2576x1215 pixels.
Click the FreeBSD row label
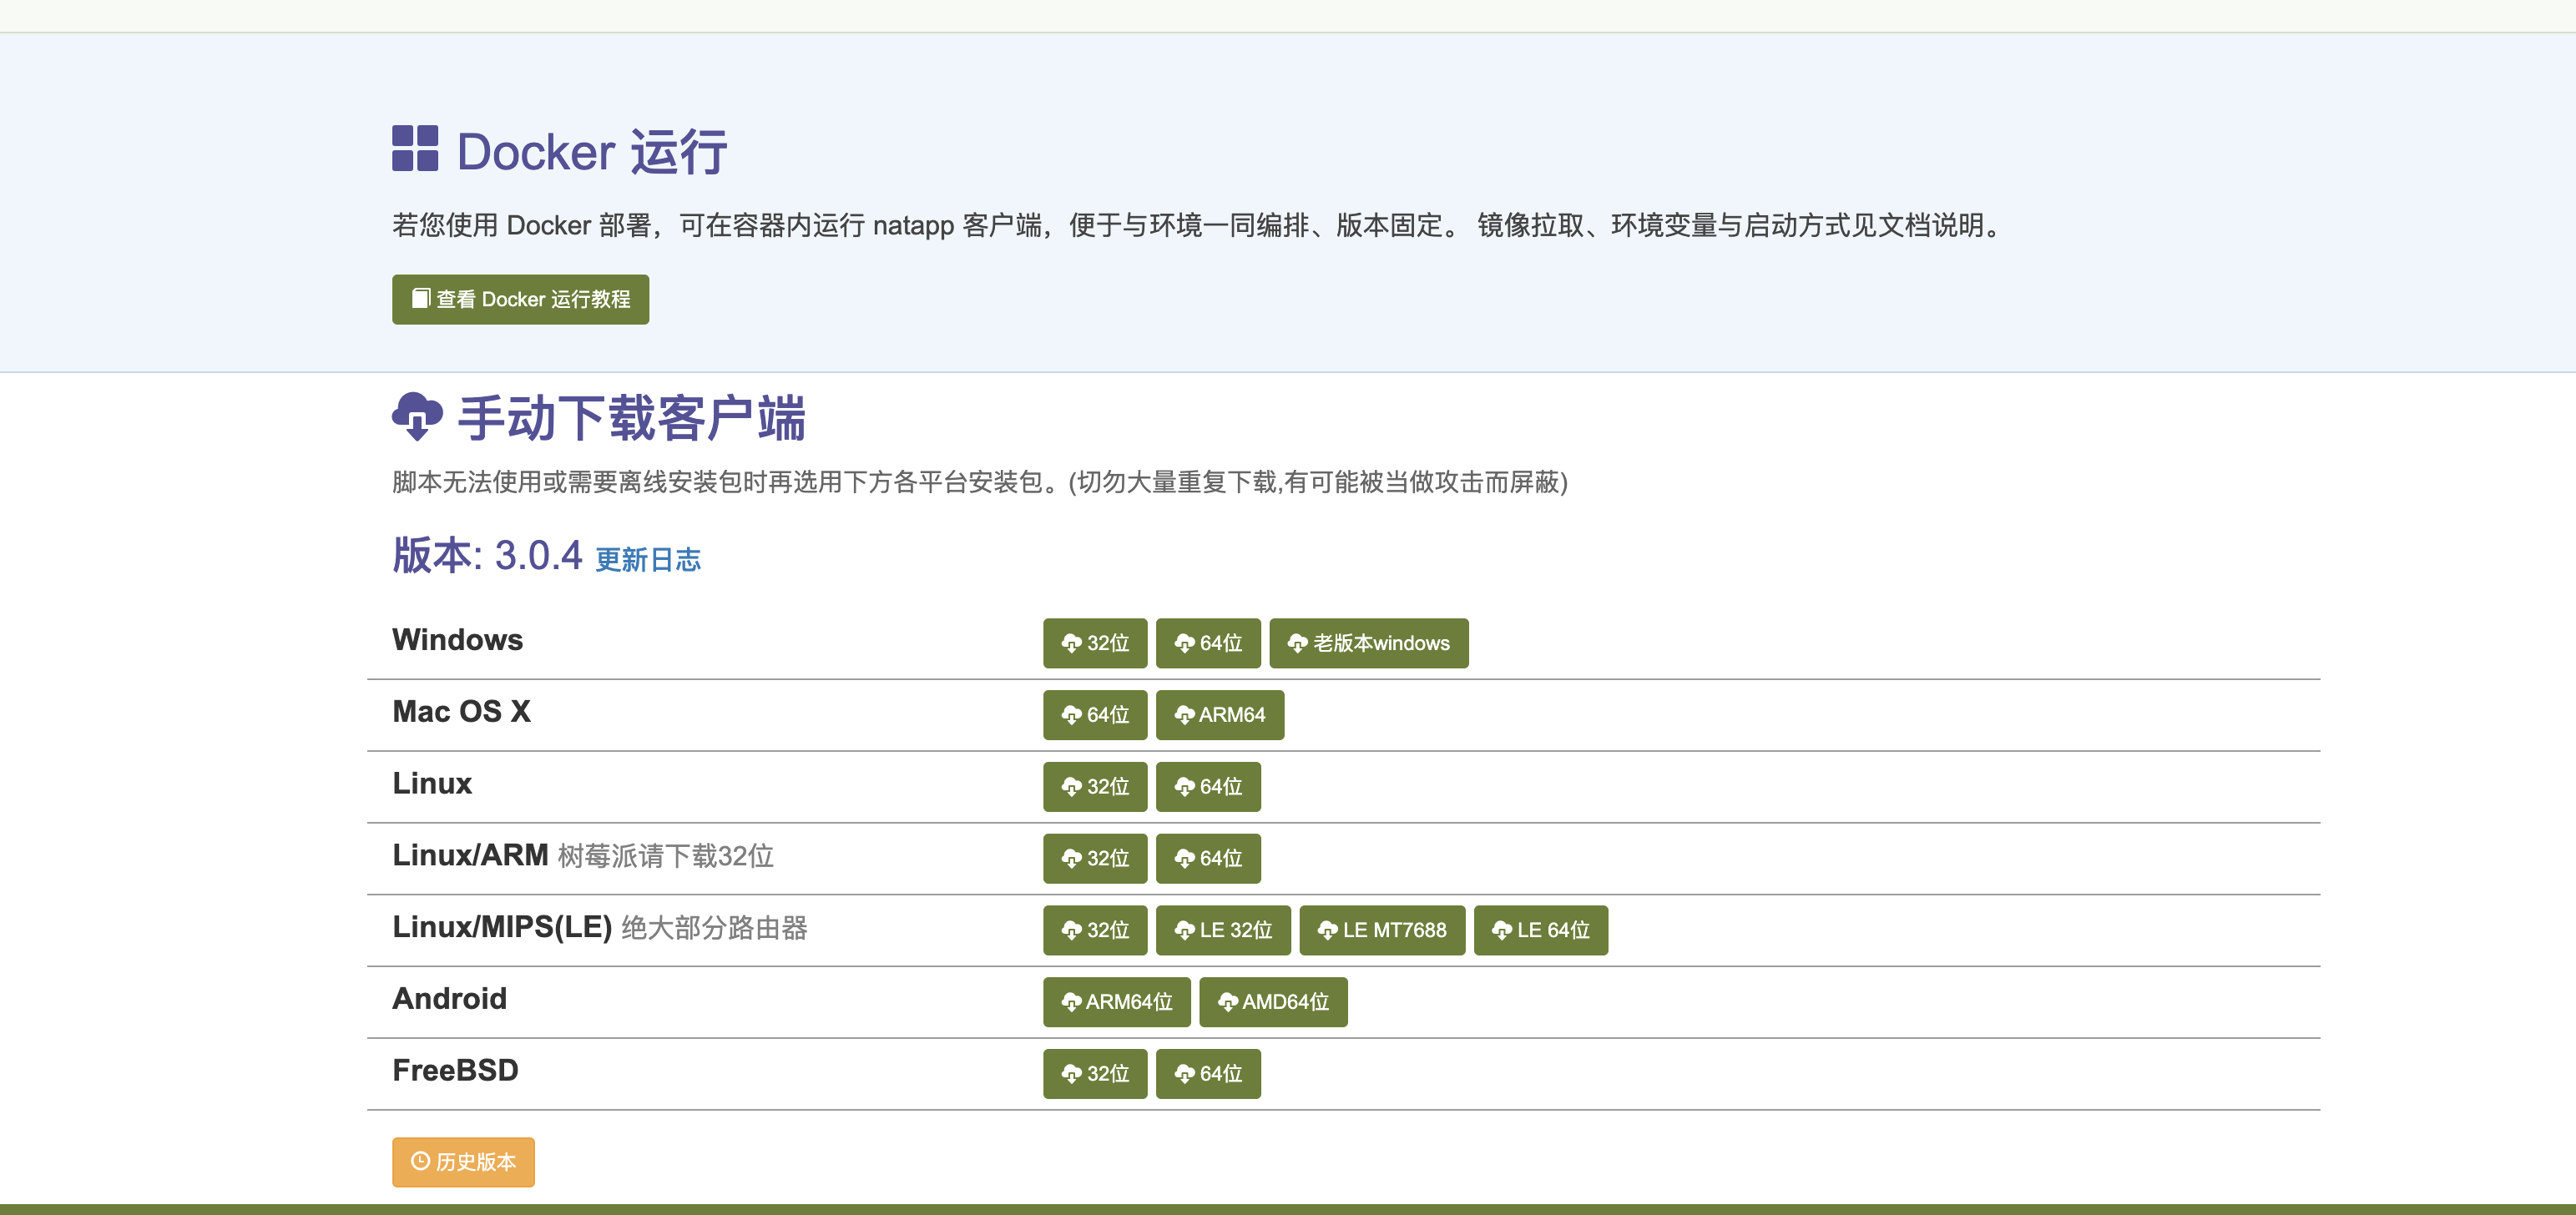click(455, 1071)
